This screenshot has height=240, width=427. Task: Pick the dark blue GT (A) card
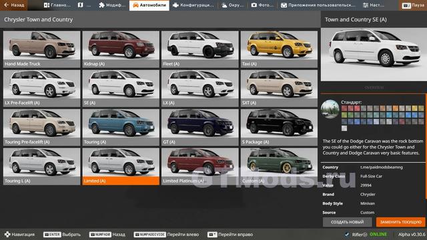200,127
